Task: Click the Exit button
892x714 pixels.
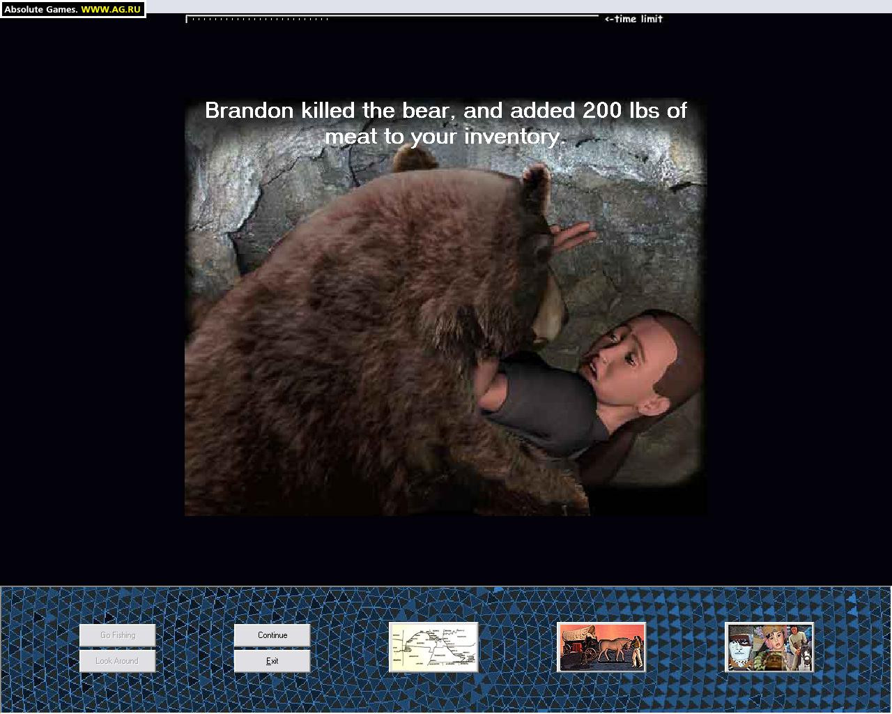Action: click(272, 661)
